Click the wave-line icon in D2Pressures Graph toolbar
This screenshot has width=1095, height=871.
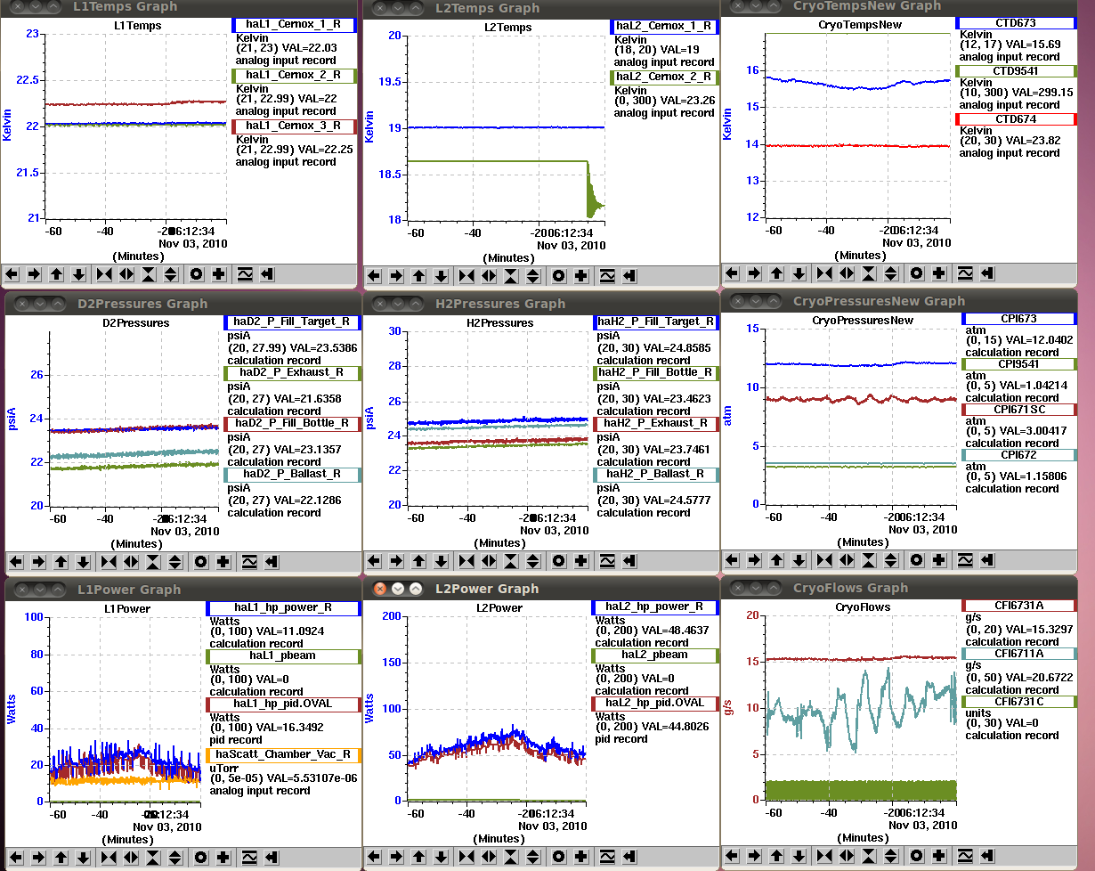point(250,562)
